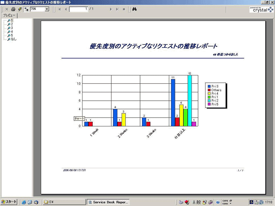
Task: Switch to the プレビュー tab
Action: pyautogui.click(x=9, y=15)
